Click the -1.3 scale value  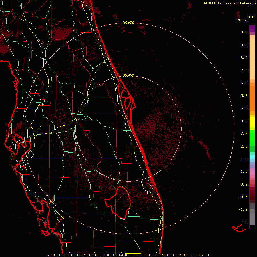(x=243, y=210)
